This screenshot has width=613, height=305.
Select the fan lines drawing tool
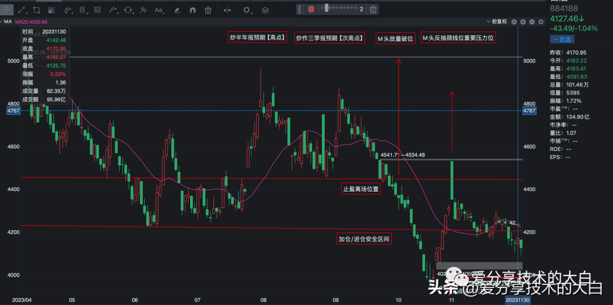point(51,10)
